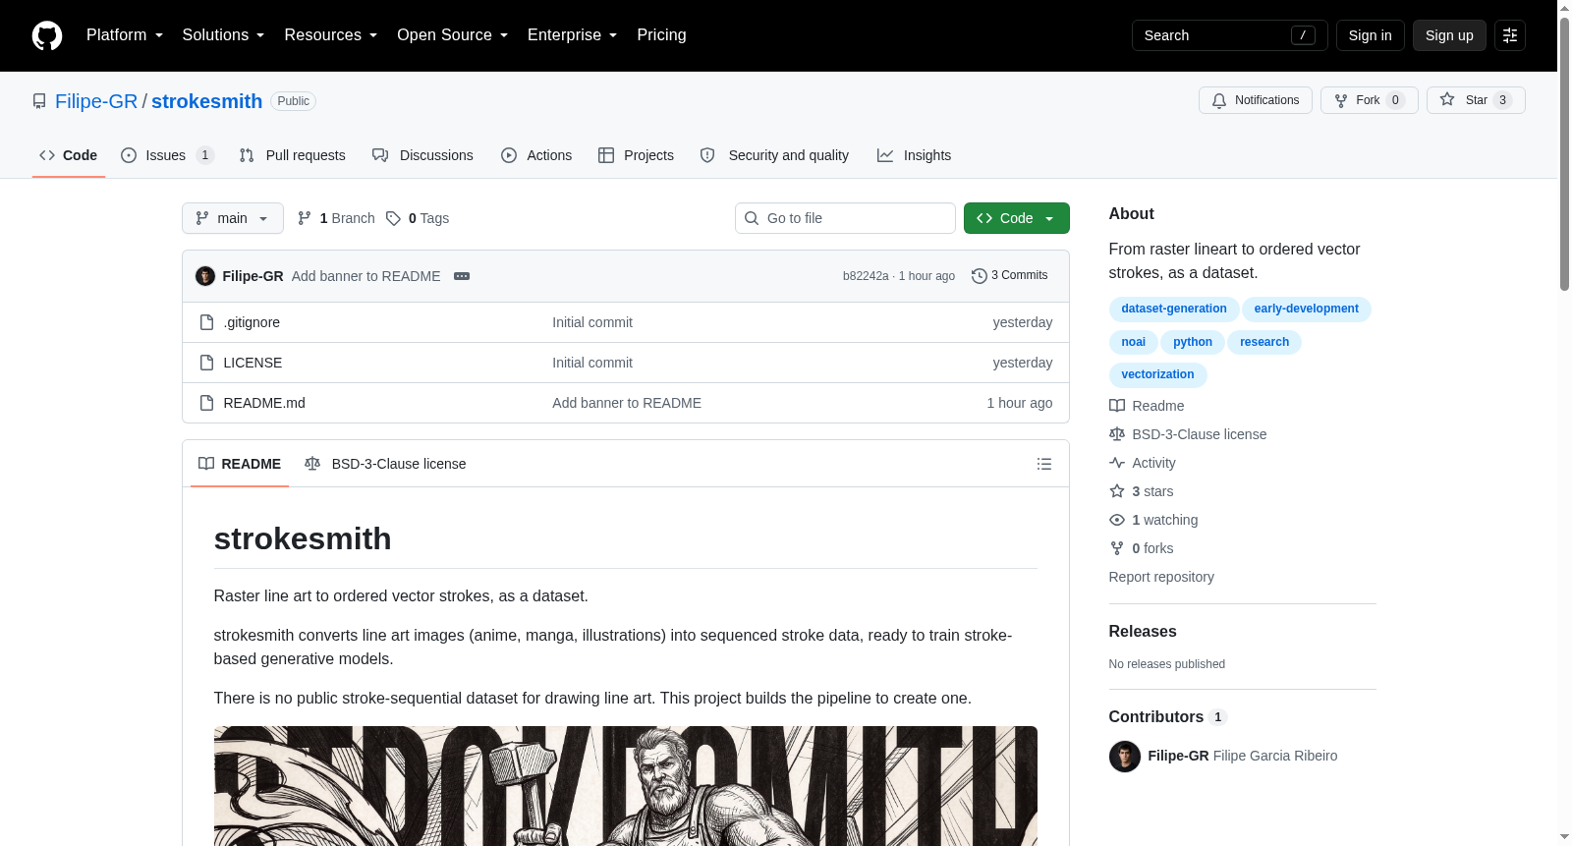This screenshot has width=1572, height=846.
Task: Click the Sign up button
Action: [x=1449, y=35]
